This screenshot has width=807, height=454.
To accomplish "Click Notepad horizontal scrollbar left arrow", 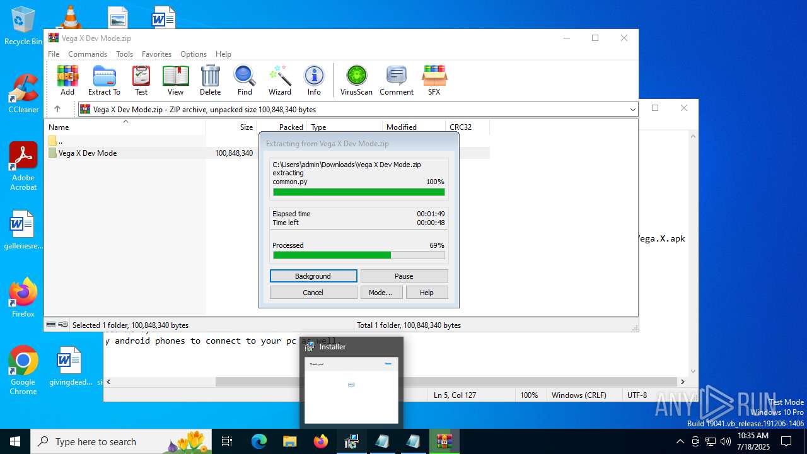I will point(109,382).
